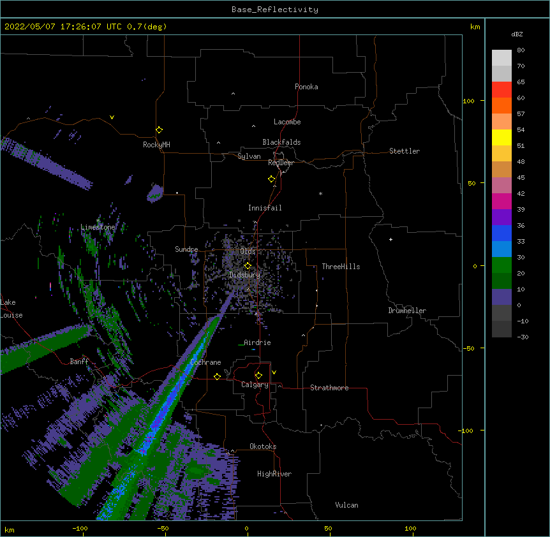Image resolution: width=550 pixels, height=537 pixels.
Task: Click the yellow diamond marker between Olds and Didsbury
Action: click(248, 265)
